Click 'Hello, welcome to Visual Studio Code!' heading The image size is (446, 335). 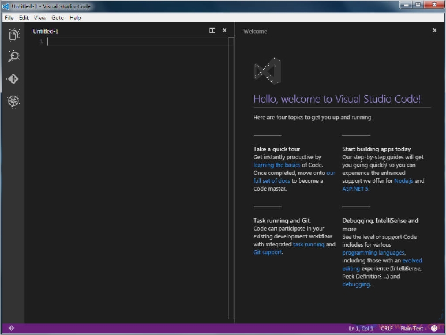(x=337, y=99)
